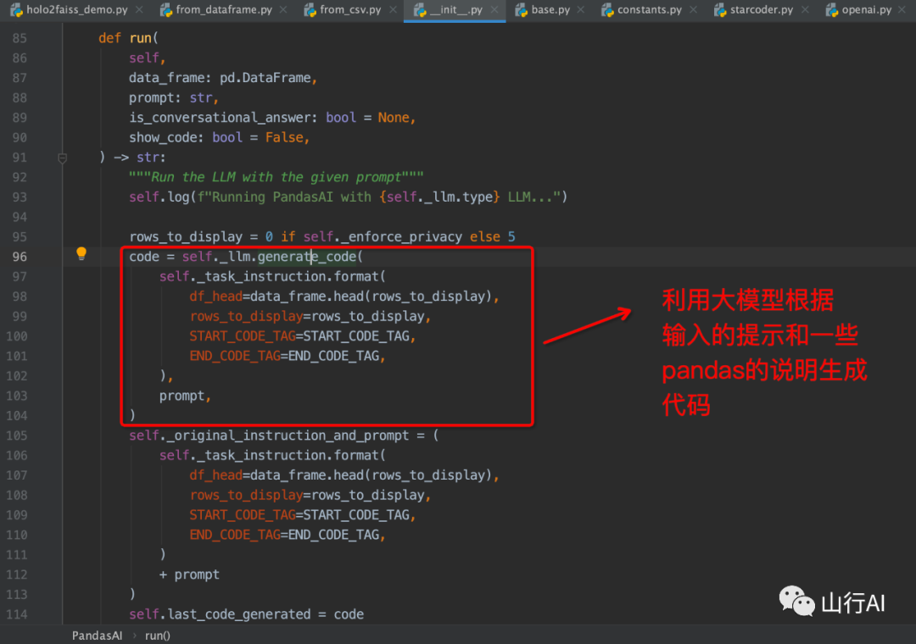916x644 pixels.
Task: Close the from_dataframe.py tab
Action: point(282,10)
